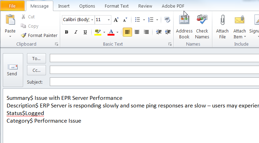
Task: Click the 'Summary$ Issue with EPR Server Performance' line
Action: click(x=64, y=98)
